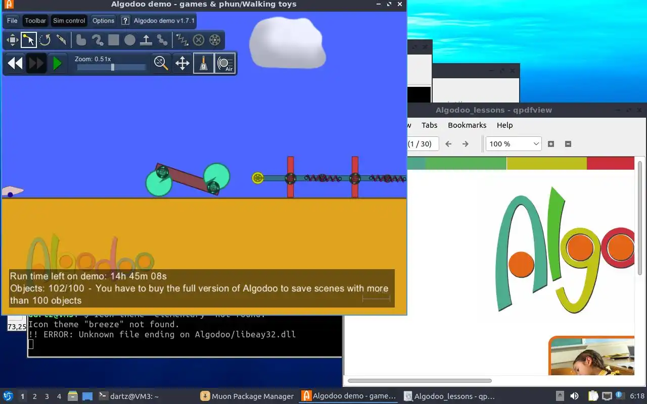Viewport: 647px width, 404px height.
Task: Click show desktop icon on taskbar
Action: [x=87, y=396]
